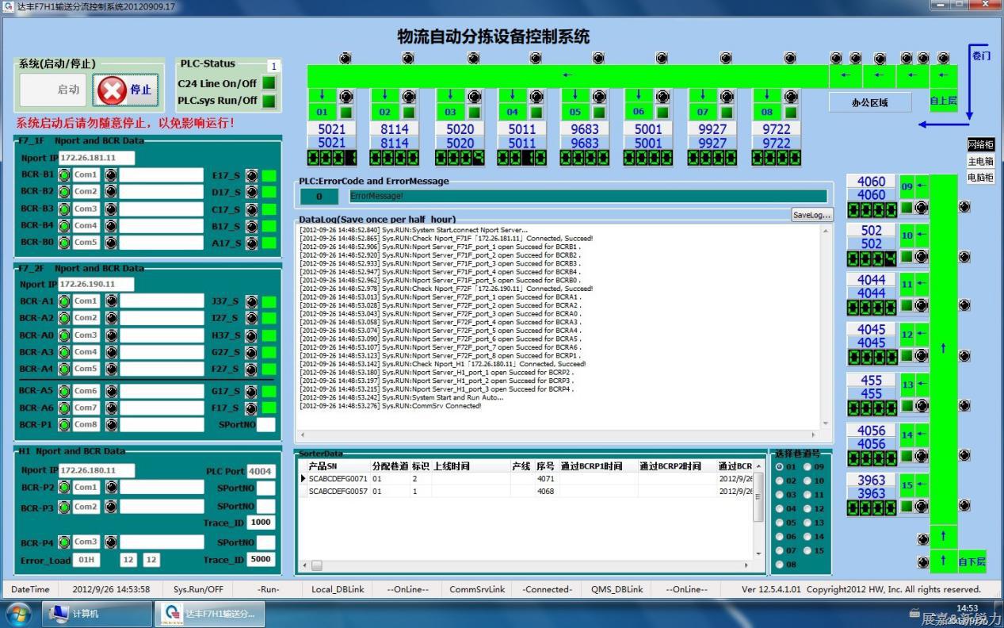Select lane 09 radio button
Image resolution: width=1004 pixels, height=628 pixels.
point(807,467)
